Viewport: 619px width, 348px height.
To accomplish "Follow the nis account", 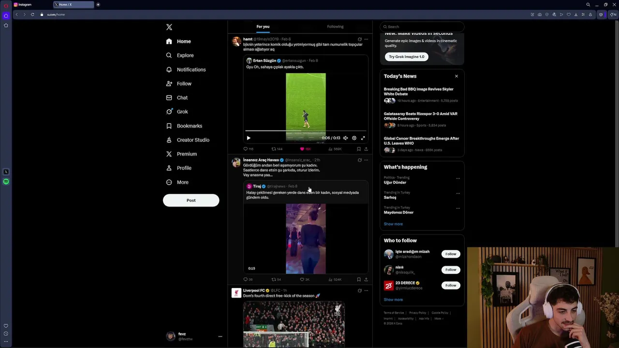I will [x=451, y=270].
